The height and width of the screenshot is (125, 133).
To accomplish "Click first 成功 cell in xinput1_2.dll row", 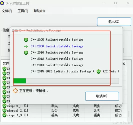I will coord(76,111).
